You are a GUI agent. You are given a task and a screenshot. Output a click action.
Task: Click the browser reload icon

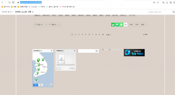click(10, 2)
